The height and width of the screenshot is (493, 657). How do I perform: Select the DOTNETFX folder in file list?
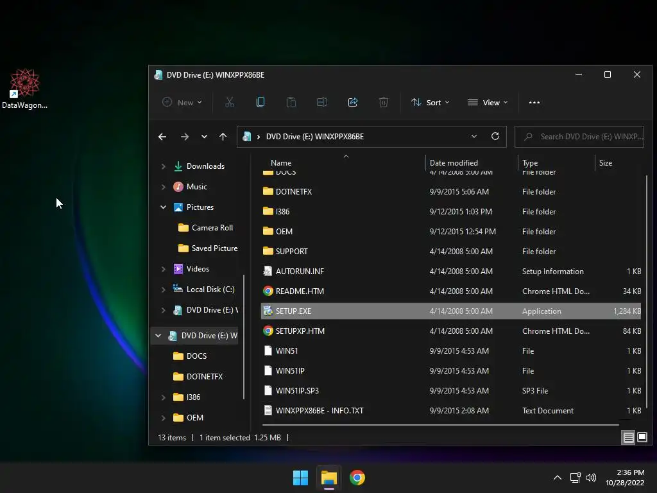tap(451, 191)
